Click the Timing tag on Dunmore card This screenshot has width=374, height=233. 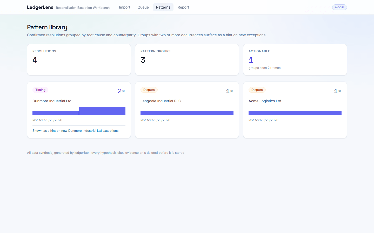point(40,90)
